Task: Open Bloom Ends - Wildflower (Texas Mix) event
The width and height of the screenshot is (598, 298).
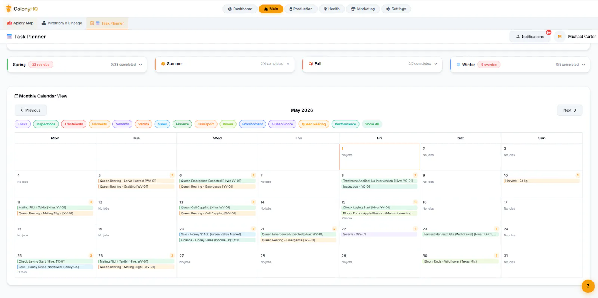Action: 460,261
